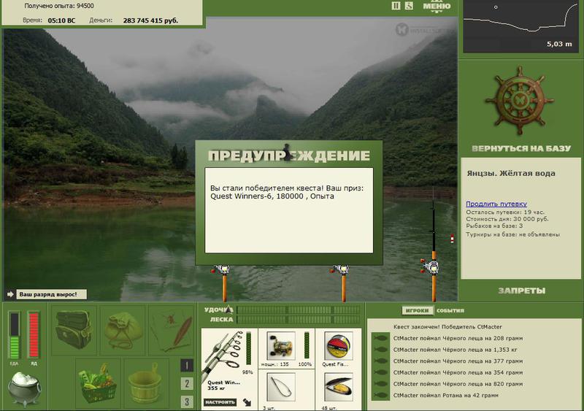584x411 pixels.
Task: Click the НАСТРОИТЬ button
Action: click(x=220, y=402)
